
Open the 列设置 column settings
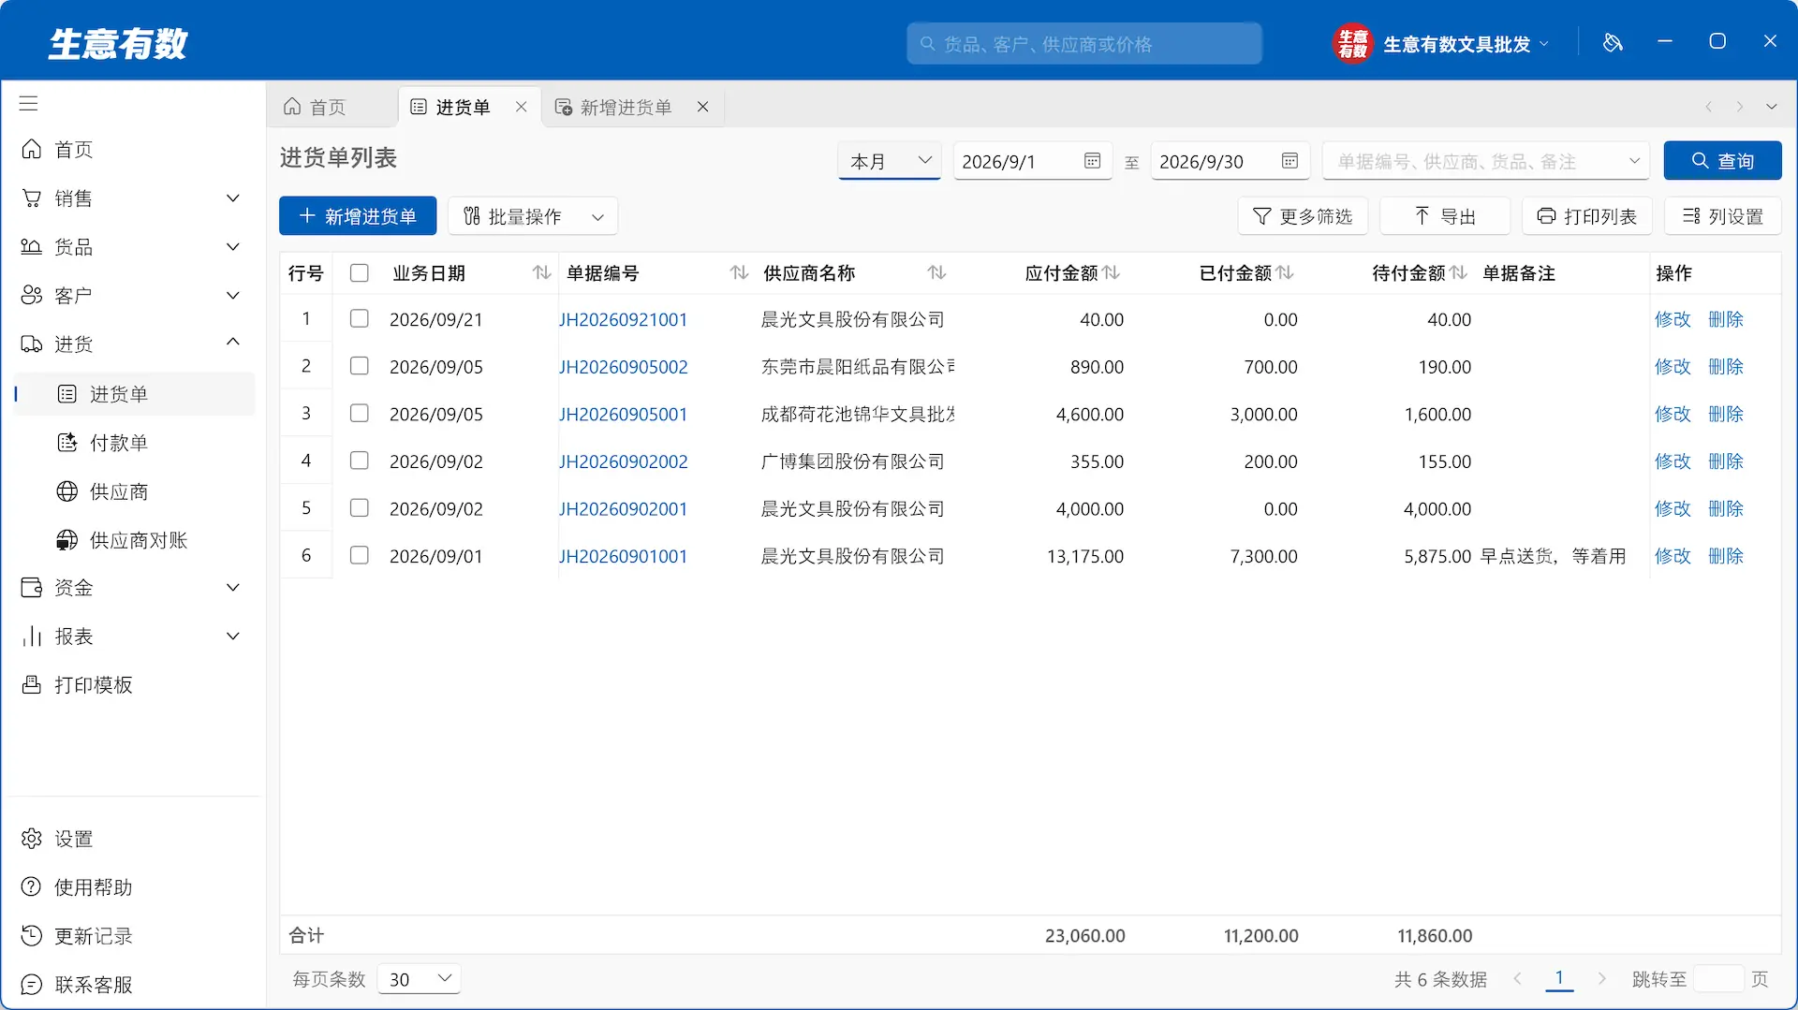[1722, 216]
